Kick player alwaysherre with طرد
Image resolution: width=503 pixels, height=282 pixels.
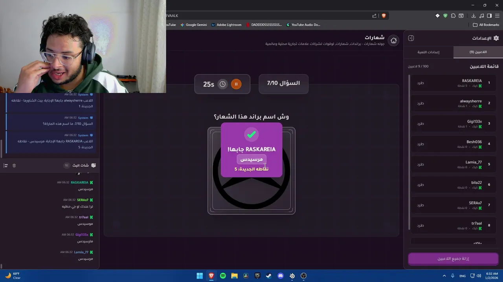(420, 103)
